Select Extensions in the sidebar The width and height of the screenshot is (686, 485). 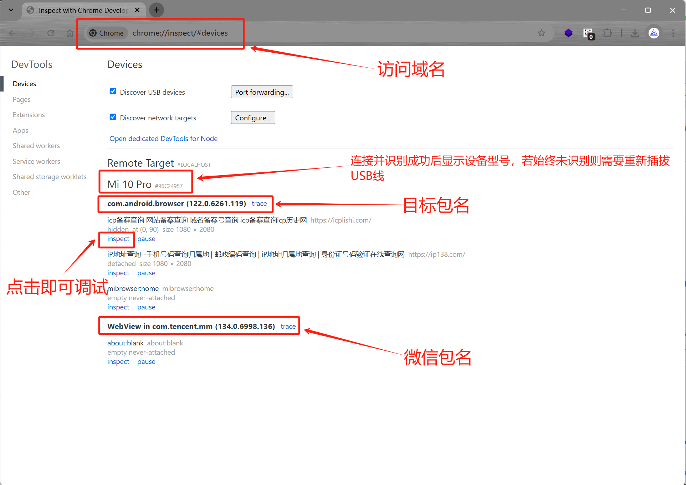click(29, 115)
